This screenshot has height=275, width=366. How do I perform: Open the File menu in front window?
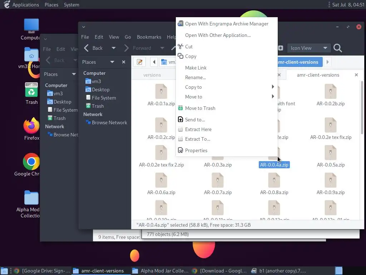pos(85,37)
